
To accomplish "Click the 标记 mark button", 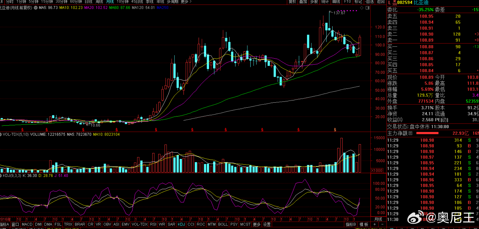I will pos(358,2).
